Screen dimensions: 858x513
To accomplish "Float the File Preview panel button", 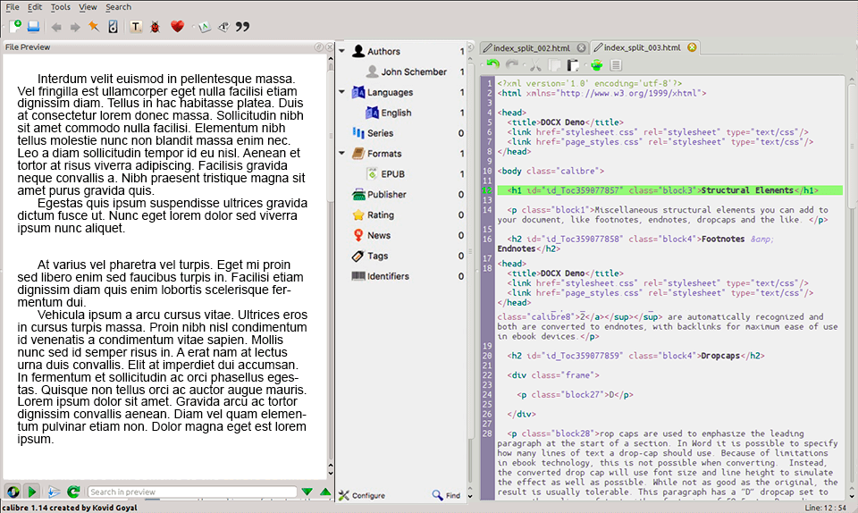I will 318,47.
